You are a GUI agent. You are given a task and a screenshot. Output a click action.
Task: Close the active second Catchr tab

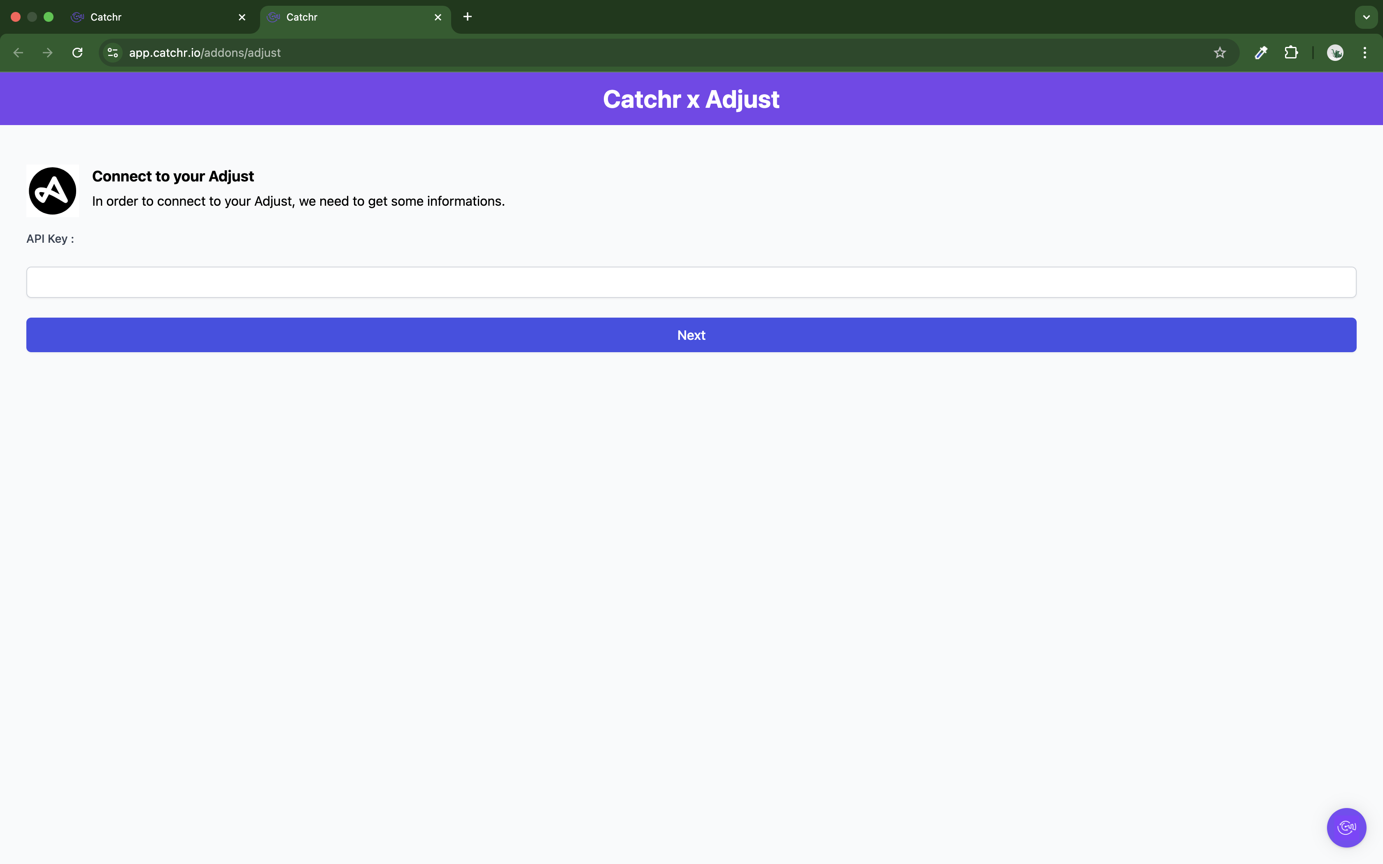(x=438, y=17)
